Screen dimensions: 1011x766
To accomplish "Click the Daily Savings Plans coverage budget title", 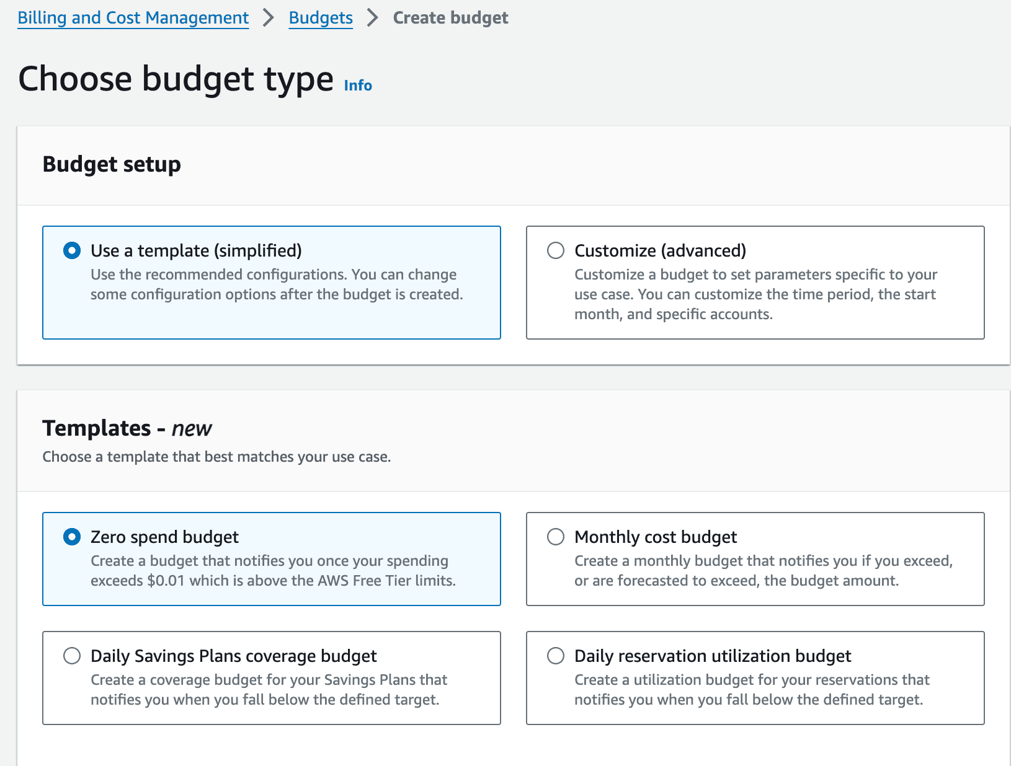I will pyautogui.click(x=233, y=656).
